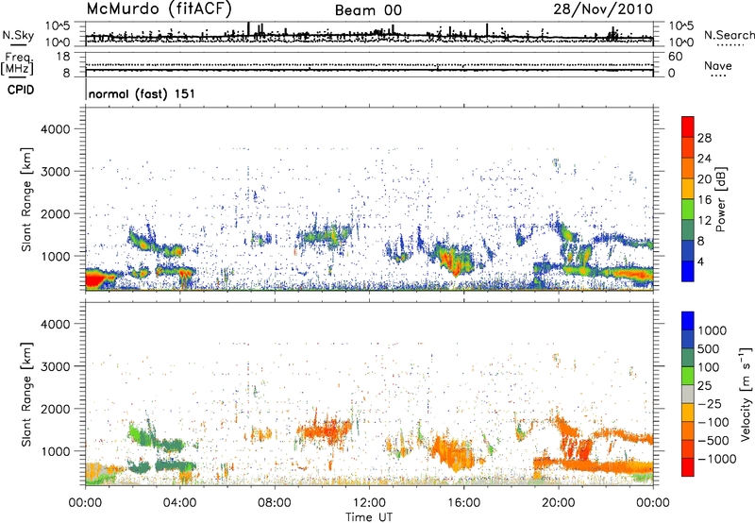Pick the velocity band between 100 and 500
Screen dimensions: 755x523
(x=688, y=358)
